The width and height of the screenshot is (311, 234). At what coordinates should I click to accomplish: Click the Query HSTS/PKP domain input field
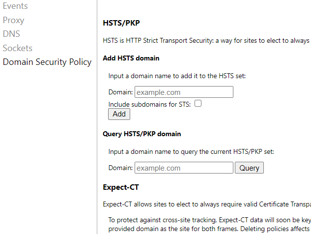(x=184, y=168)
